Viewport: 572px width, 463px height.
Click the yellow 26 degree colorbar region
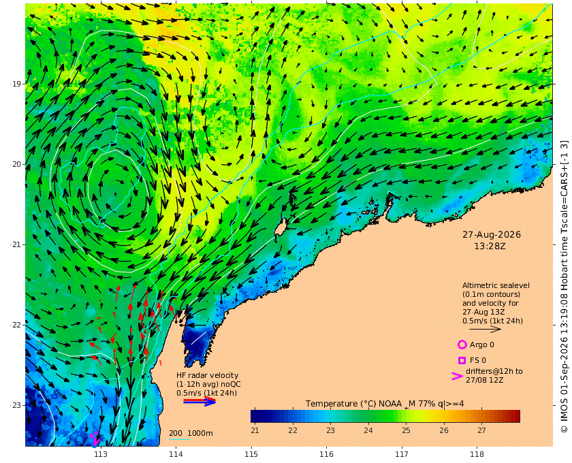pyautogui.click(x=443, y=416)
